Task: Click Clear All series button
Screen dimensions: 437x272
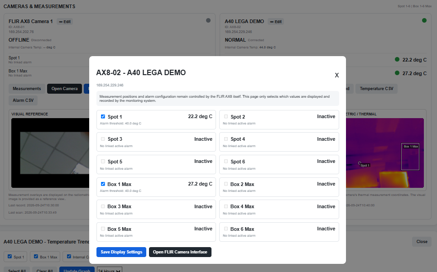Action: pos(44,270)
